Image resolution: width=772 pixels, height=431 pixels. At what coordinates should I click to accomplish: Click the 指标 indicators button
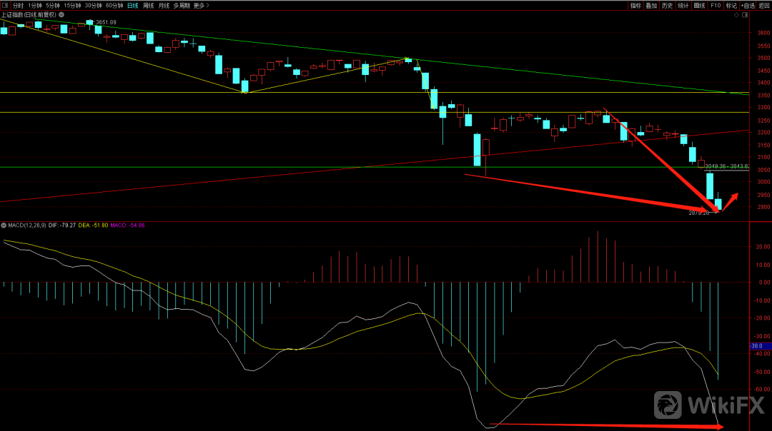635,5
